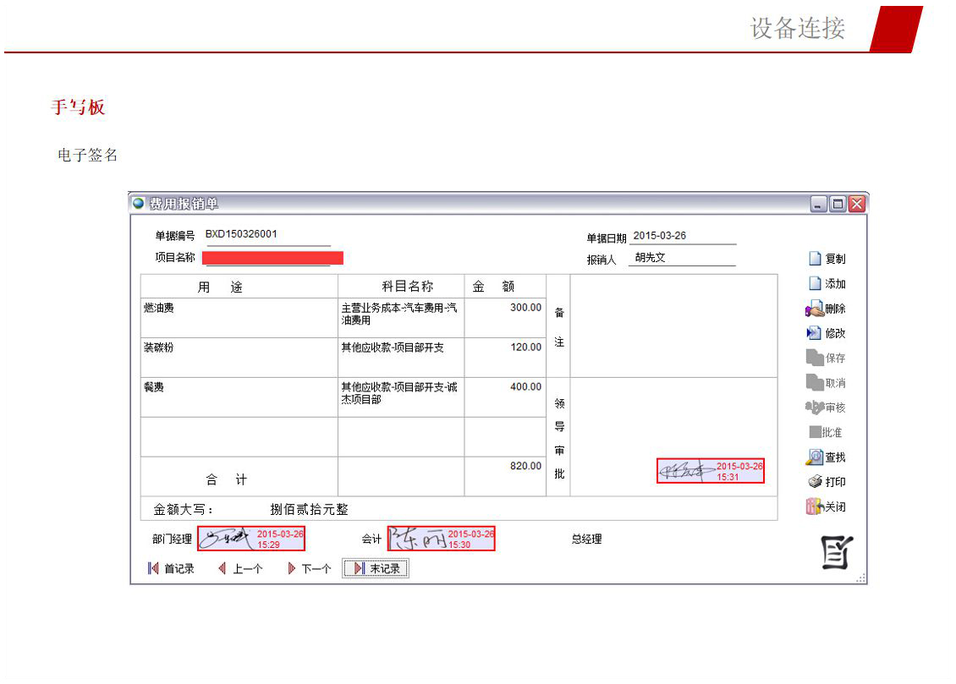Maximize the 费用报销单 window
This screenshot has height=684, width=956.
pyautogui.click(x=838, y=204)
